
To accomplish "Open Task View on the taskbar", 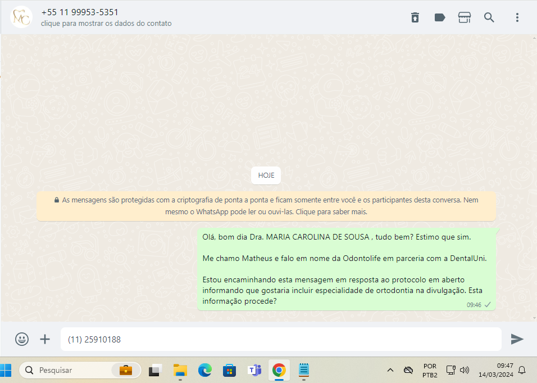I will 156,370.
